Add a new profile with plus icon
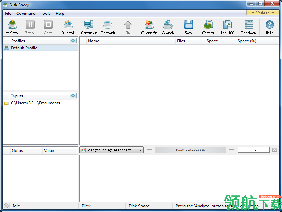The width and height of the screenshot is (282, 212). (x=73, y=41)
